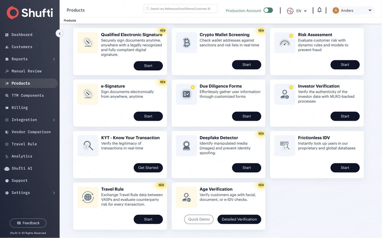Open the EN language dropdown
382x238 pixels.
[302, 11]
